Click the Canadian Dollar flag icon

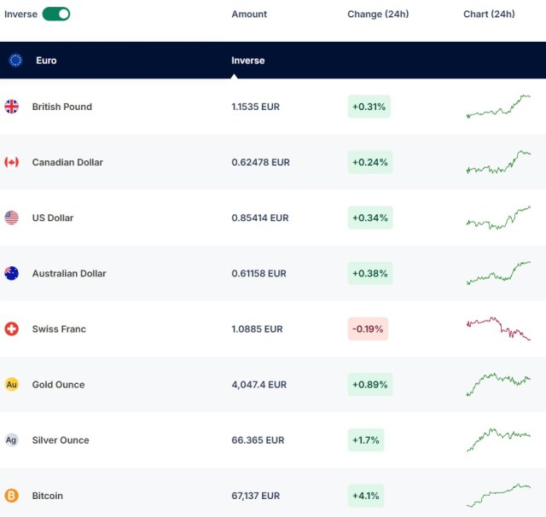[x=12, y=162]
